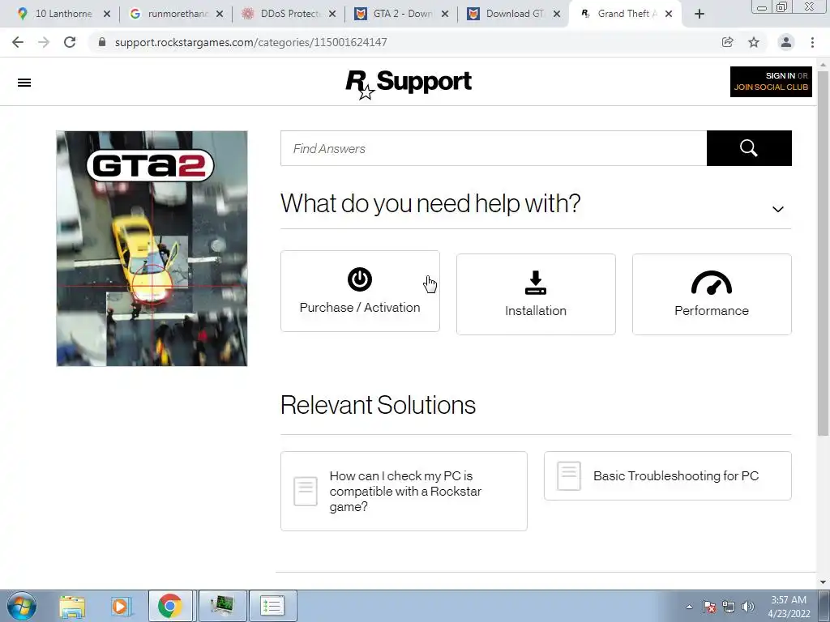The height and width of the screenshot is (622, 830).
Task: Click 'What do you need help with?' heading
Action: [430, 203]
